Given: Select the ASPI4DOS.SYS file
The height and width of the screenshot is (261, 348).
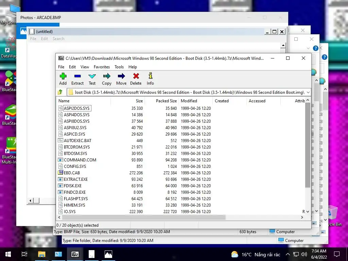Looking at the screenshot, I should 77,115.
